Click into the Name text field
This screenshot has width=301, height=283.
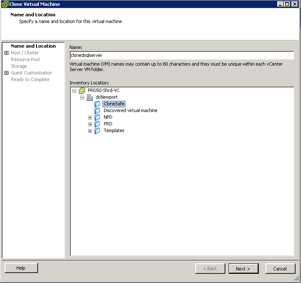[x=182, y=55]
